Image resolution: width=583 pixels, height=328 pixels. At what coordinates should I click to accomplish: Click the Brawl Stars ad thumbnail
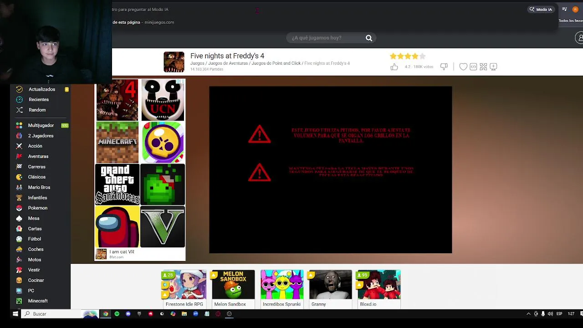coord(163,142)
